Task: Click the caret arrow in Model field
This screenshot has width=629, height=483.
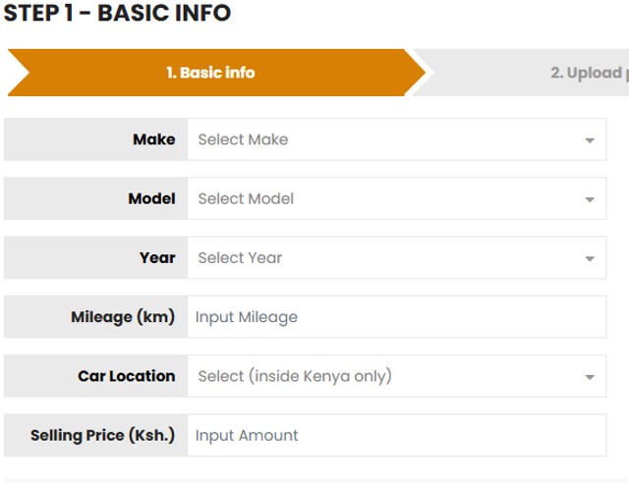Action: click(590, 199)
